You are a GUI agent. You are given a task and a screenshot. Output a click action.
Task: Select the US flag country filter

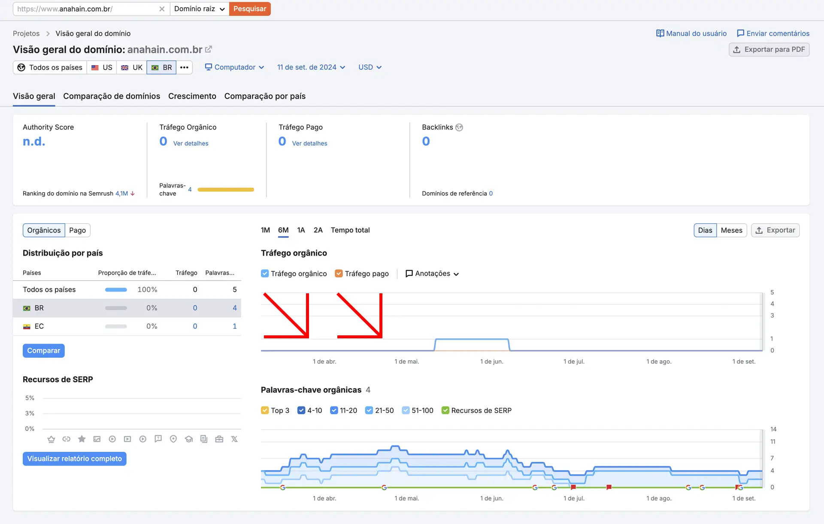click(x=102, y=67)
